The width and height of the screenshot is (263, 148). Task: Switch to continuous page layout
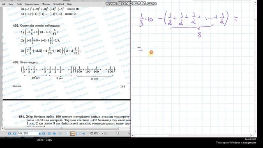click(x=73, y=134)
